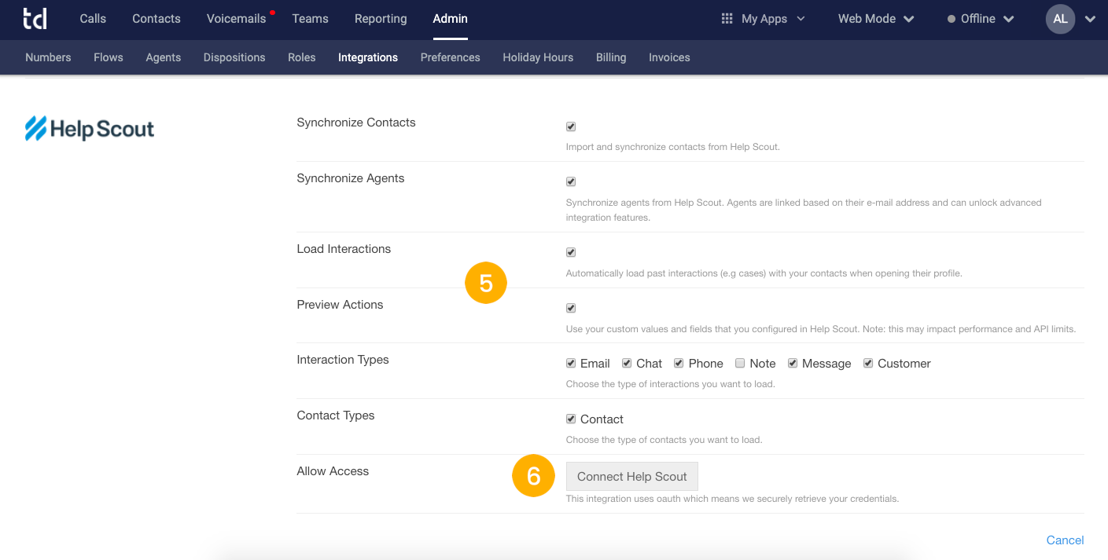The image size is (1108, 560).
Task: Uncheck the Chat interaction type
Action: pos(627,363)
